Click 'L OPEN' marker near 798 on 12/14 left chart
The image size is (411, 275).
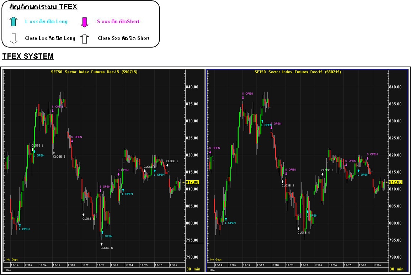pyautogui.click(x=25, y=229)
